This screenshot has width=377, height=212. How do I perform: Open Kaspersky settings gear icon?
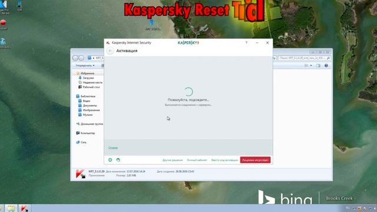[x=110, y=160]
